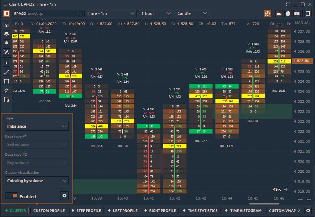Open the indicators icon in left sidebar
315x217 pixels.
7,25
